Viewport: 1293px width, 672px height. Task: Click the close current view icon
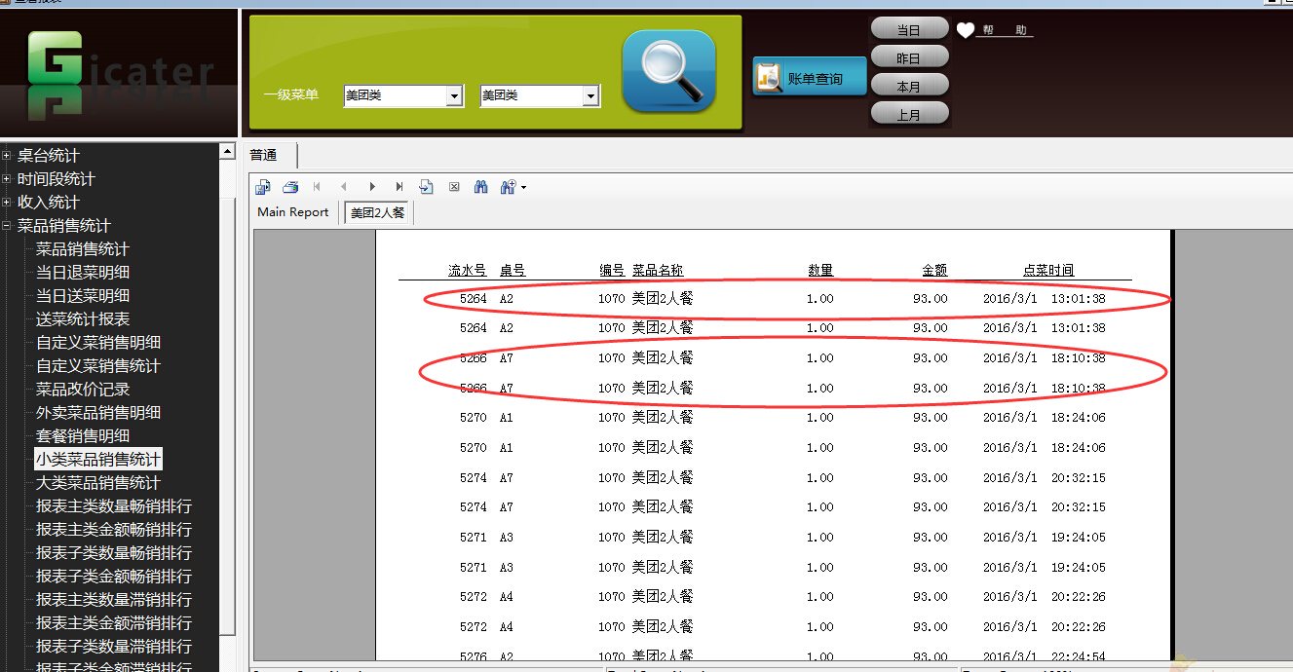tap(454, 187)
